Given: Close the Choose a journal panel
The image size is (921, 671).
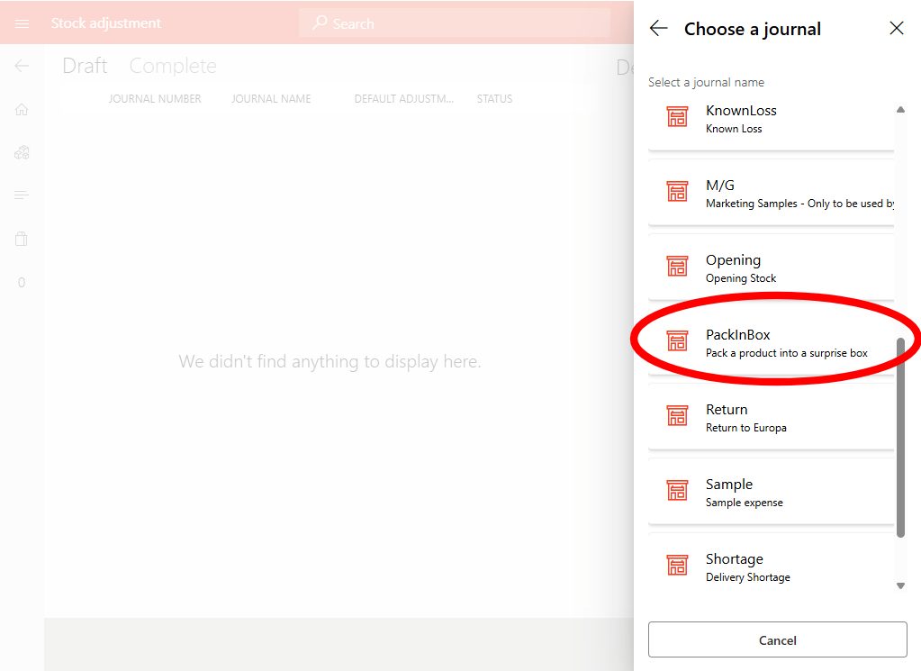Looking at the screenshot, I should pyautogui.click(x=896, y=29).
